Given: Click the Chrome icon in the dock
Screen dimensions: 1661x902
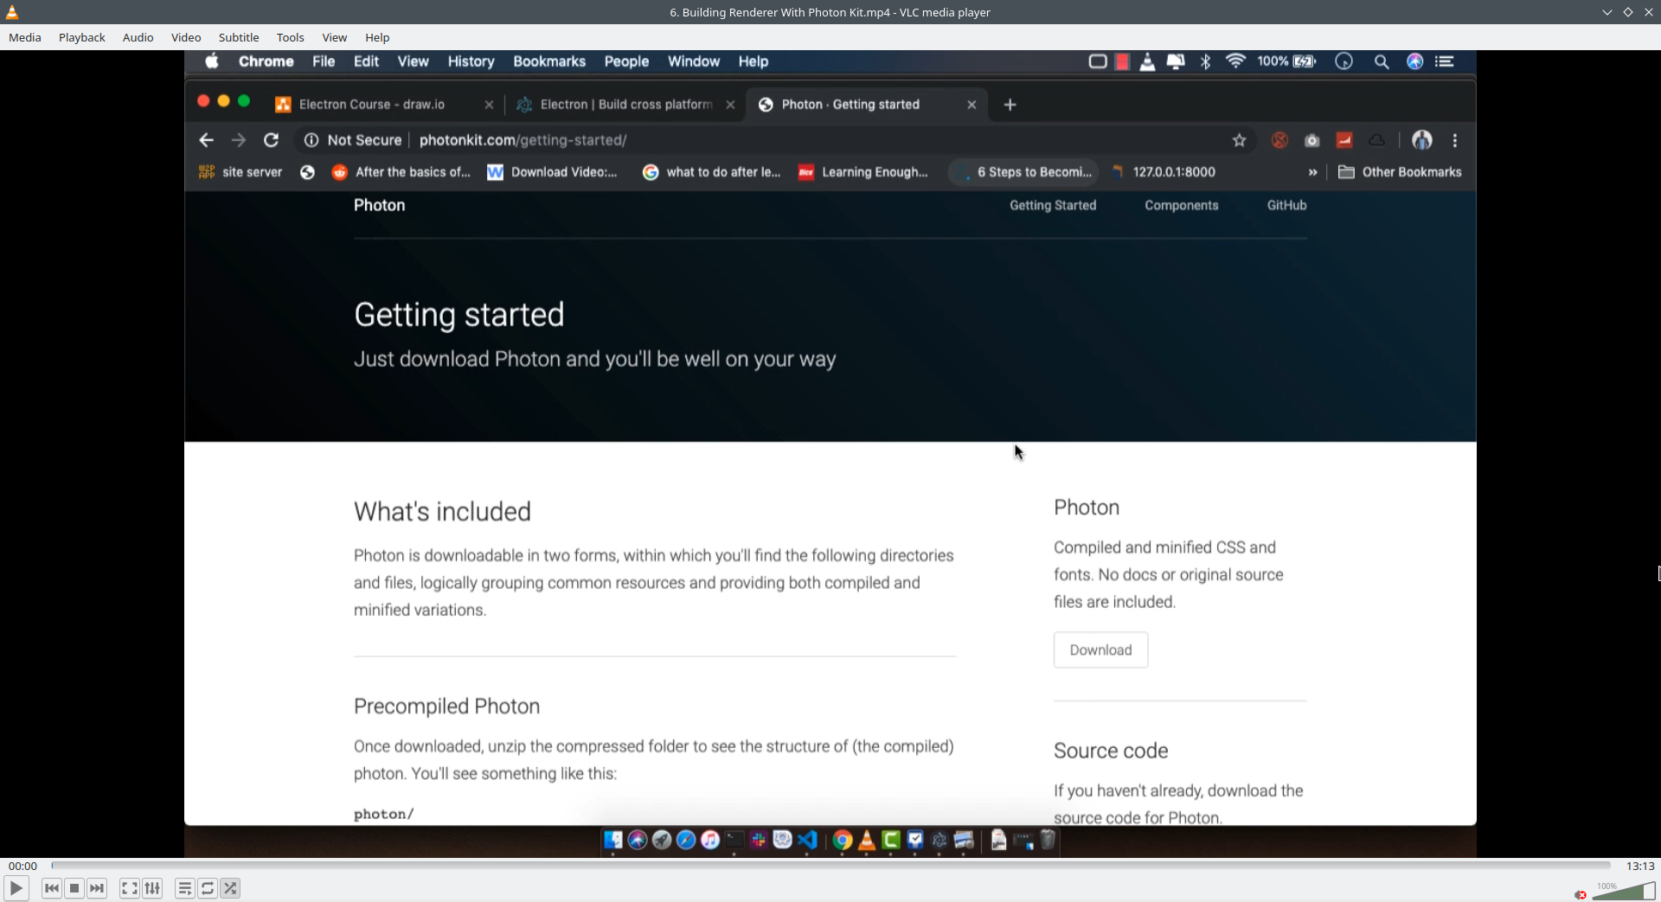Looking at the screenshot, I should (x=843, y=840).
